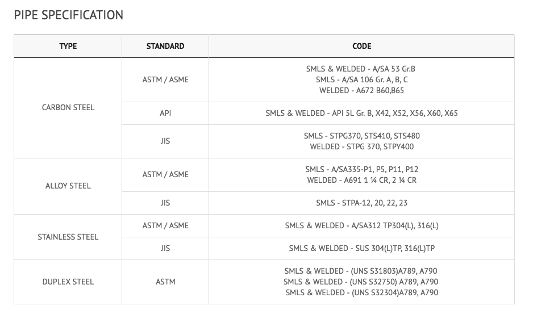Select the STAINLESS STEEL type cell
Image resolution: width=533 pixels, height=314 pixels.
pos(68,237)
